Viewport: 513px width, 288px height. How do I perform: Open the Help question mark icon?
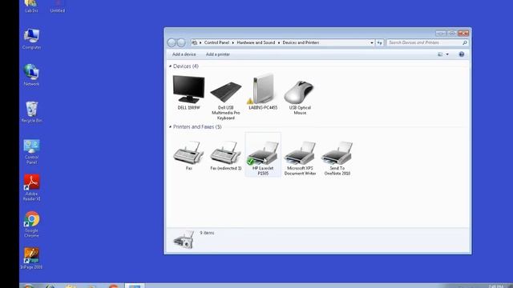(x=462, y=54)
